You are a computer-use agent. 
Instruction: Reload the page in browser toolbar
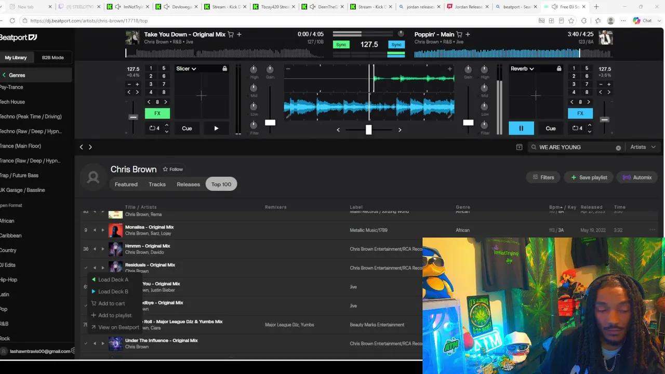click(x=12, y=21)
